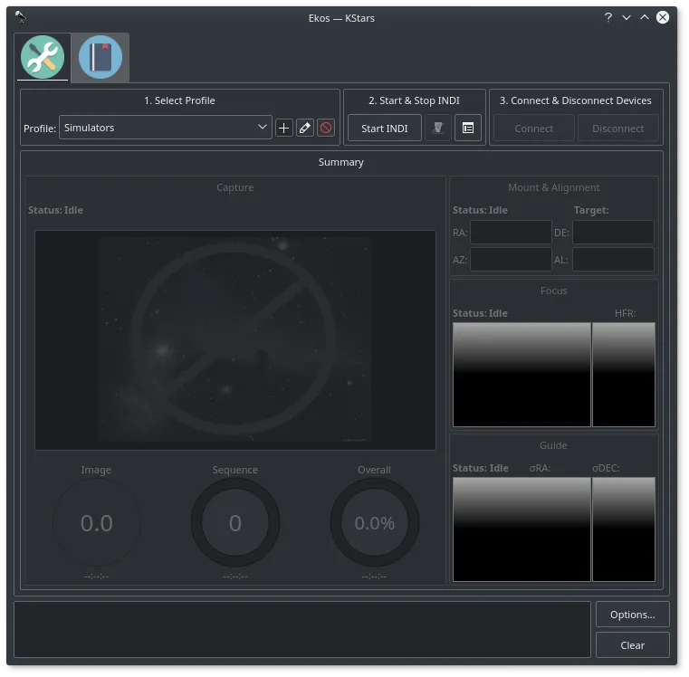Image resolution: width=689 pixels, height=677 pixels.
Task: Open the Setup tab with wrench icon
Action: [x=43, y=57]
